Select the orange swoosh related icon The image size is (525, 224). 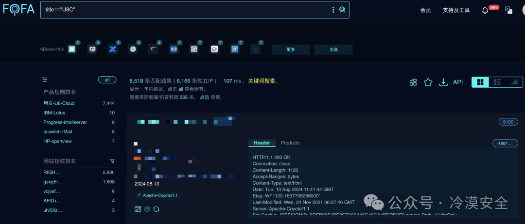point(153,49)
